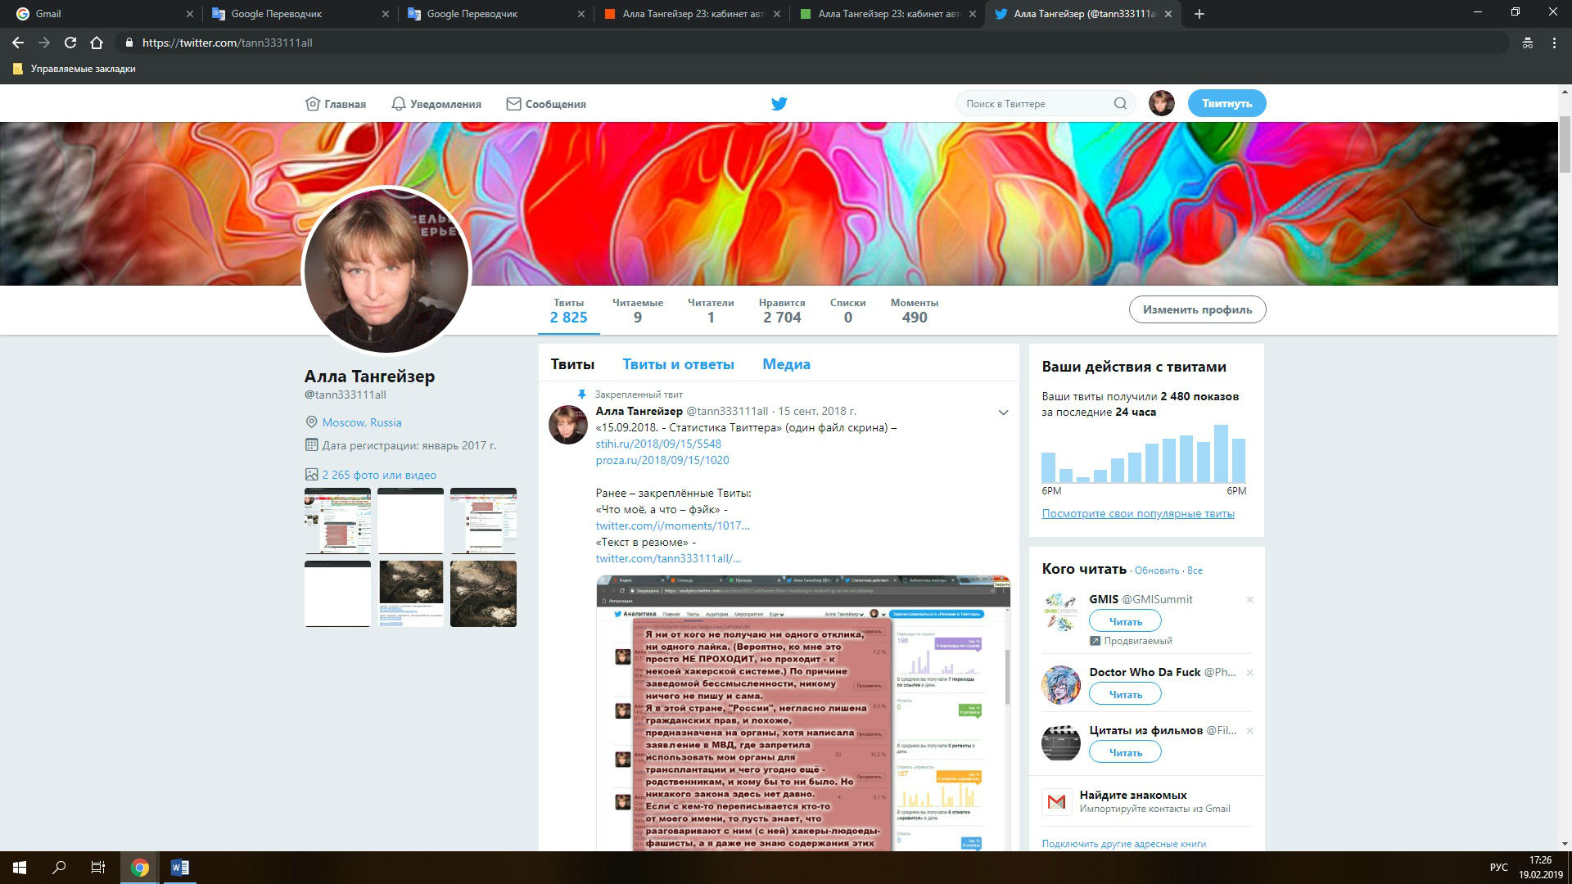Image resolution: width=1572 pixels, height=884 pixels.
Task: Click Все in Кого читать
Action: (x=1195, y=571)
